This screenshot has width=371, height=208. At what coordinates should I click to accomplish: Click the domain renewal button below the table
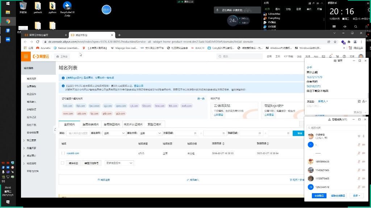[x=73, y=163]
